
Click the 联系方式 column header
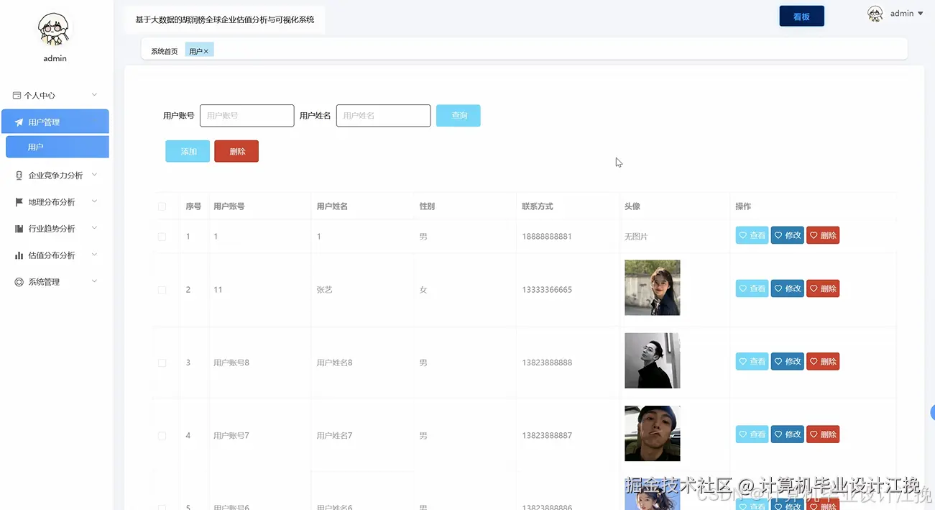(x=538, y=206)
